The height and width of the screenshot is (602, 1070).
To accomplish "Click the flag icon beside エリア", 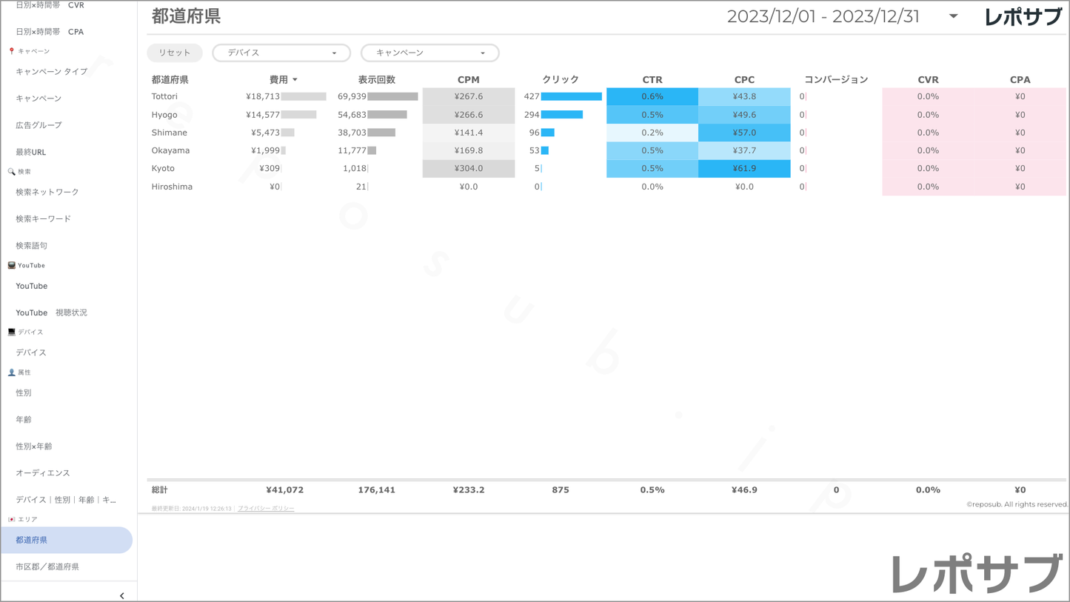I will pos(11,520).
